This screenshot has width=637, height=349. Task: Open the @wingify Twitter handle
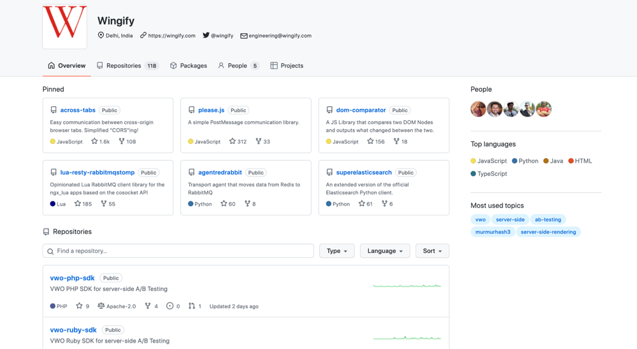tap(222, 36)
